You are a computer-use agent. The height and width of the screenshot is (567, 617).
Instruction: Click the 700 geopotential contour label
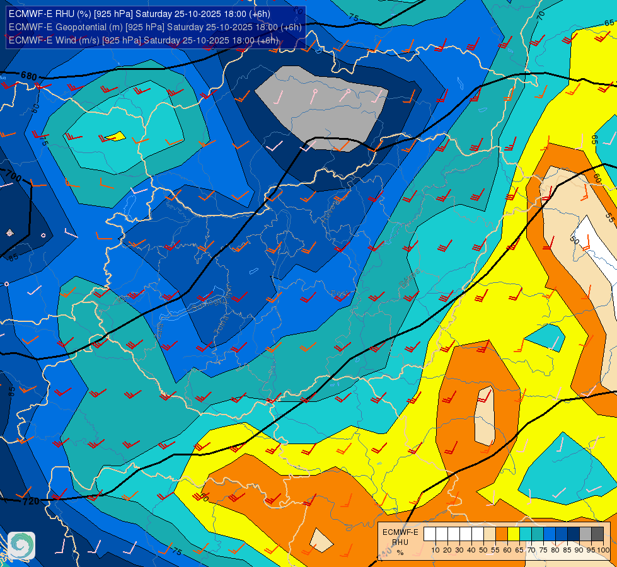[x=13, y=176]
